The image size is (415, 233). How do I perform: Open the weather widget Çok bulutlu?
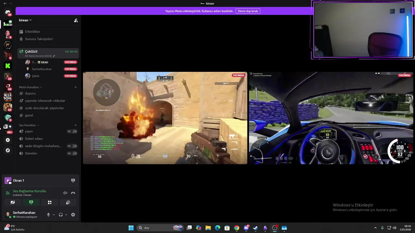click(14, 228)
